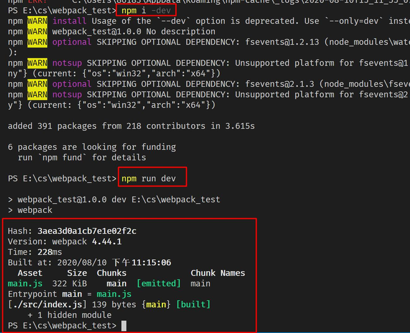Click the '--dev option is deprecated' warning line
The width and height of the screenshot is (410, 333).
coord(209,21)
